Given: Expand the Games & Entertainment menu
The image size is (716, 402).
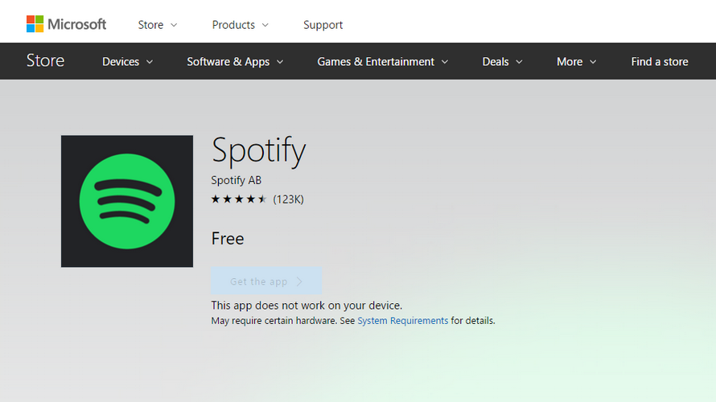Looking at the screenshot, I should 382,62.
